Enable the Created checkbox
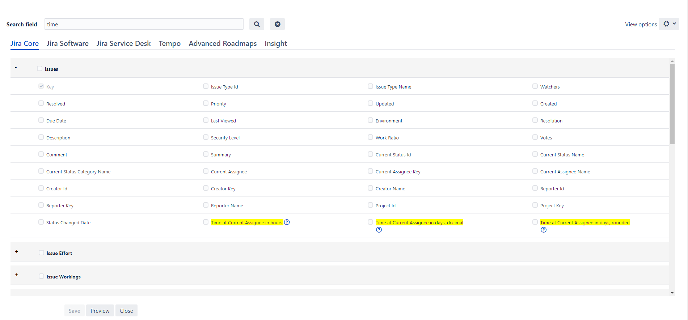The height and width of the screenshot is (320, 688). 535,103
